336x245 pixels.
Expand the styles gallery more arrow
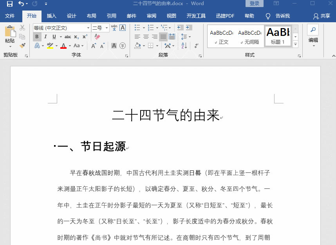tap(296, 44)
